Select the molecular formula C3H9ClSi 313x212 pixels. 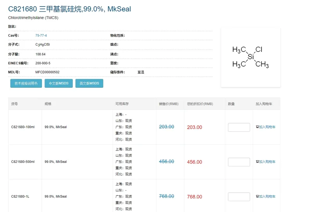(43, 44)
